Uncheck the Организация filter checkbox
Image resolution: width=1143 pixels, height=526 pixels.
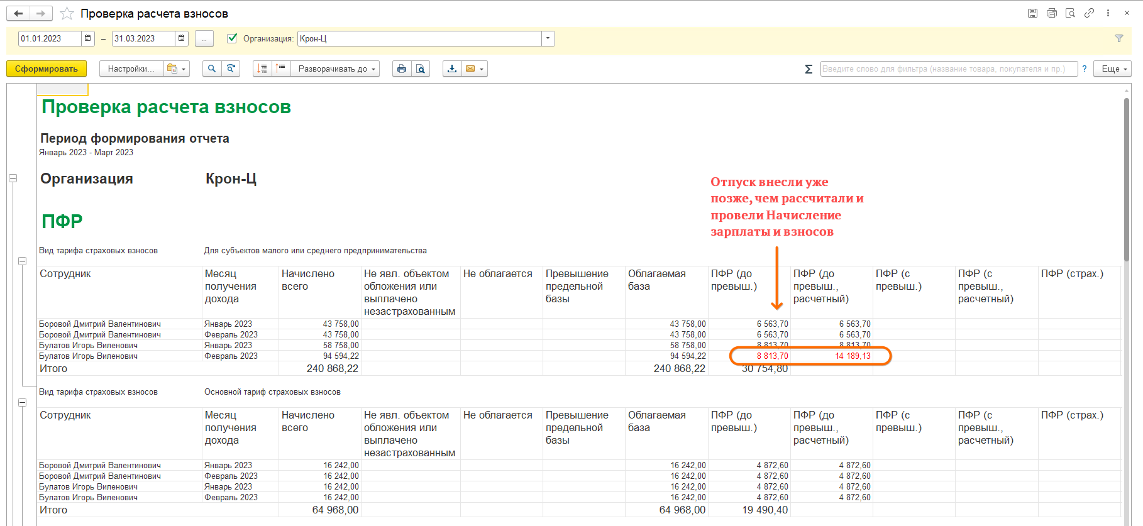232,38
